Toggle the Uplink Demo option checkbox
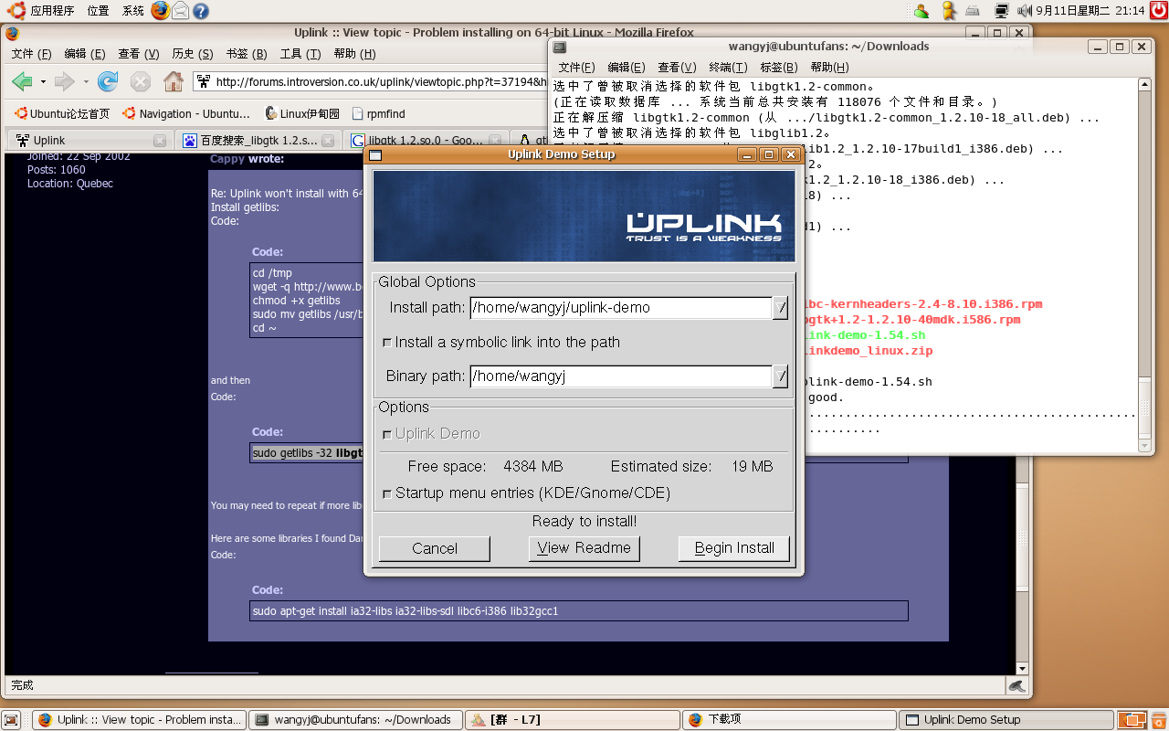Image resolution: width=1169 pixels, height=731 pixels. click(386, 434)
